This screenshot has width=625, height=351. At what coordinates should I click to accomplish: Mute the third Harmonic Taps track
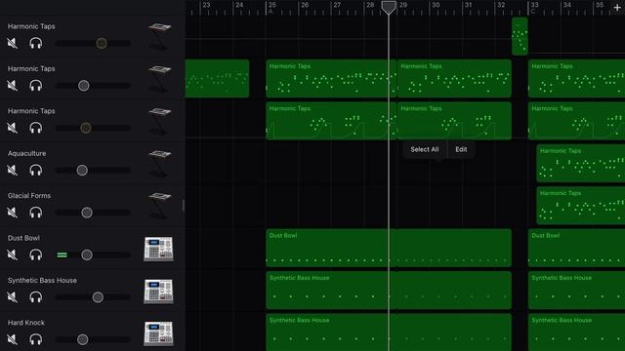coord(13,128)
